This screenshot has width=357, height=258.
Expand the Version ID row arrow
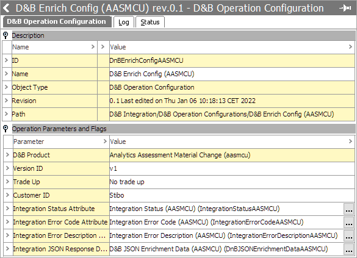[7, 168]
